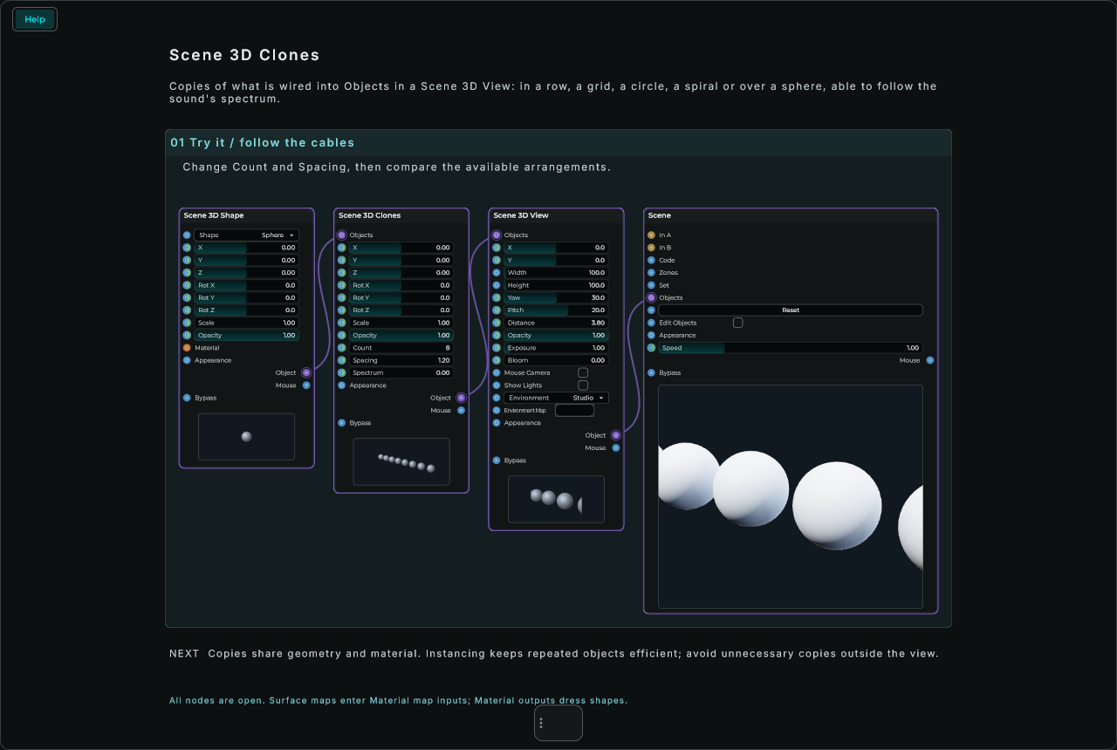Click the Spacing slider in Scene 3D Clones
This screenshot has height=750, width=1117.
pyautogui.click(x=401, y=360)
